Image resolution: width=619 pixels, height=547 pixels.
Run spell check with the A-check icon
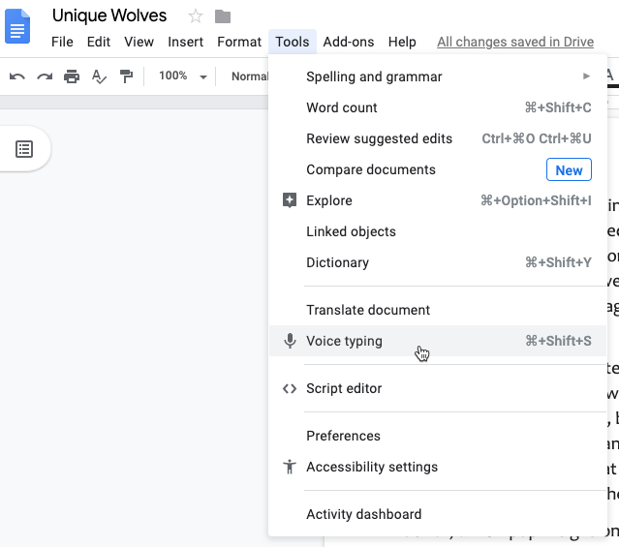pos(99,76)
